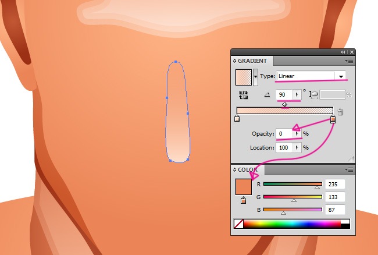Screen dimensions: 378x255
Task: Select the GRADIENT panel tab
Action: (252, 61)
